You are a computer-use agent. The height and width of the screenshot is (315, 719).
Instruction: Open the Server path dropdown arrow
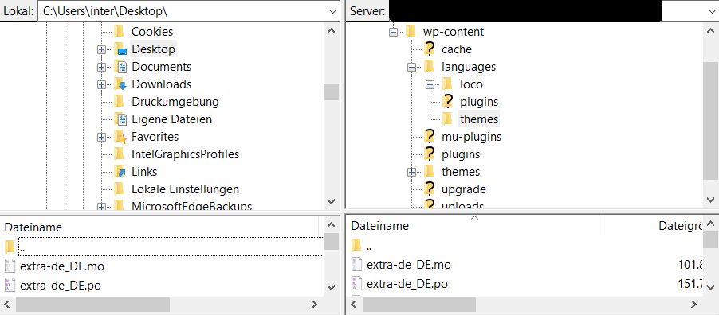(711, 11)
